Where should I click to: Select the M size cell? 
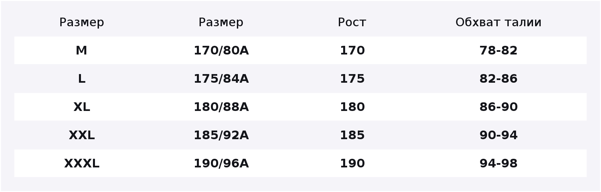[x=82, y=50]
